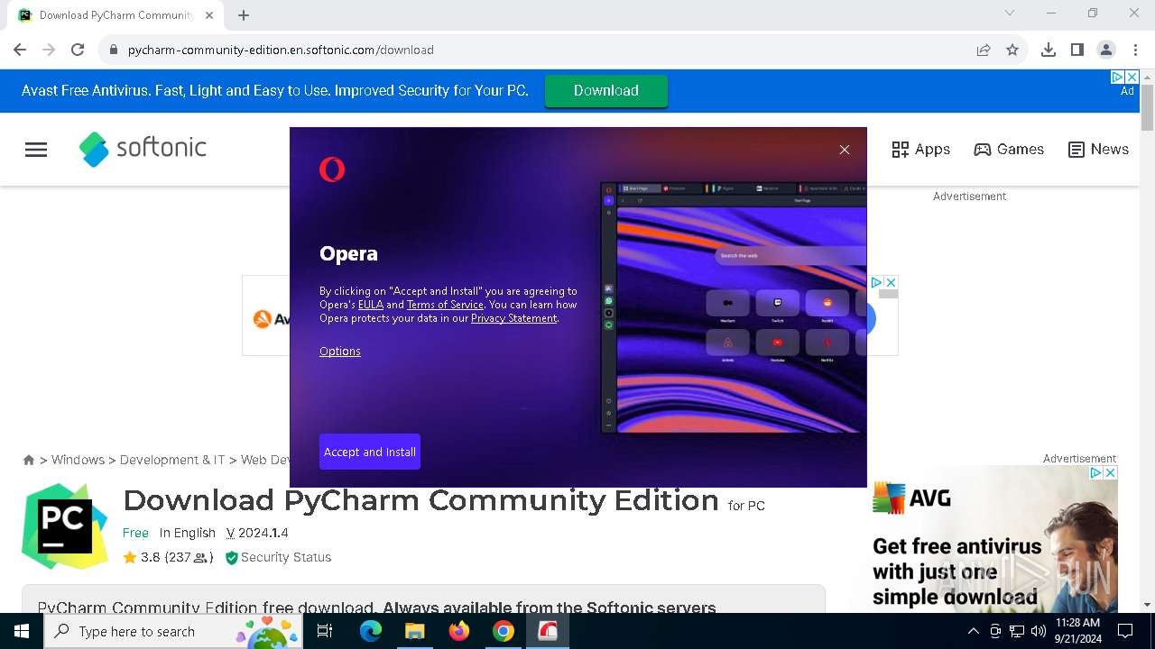Open Chrome three-dot menu
This screenshot has width=1155, height=649.
pyautogui.click(x=1135, y=50)
